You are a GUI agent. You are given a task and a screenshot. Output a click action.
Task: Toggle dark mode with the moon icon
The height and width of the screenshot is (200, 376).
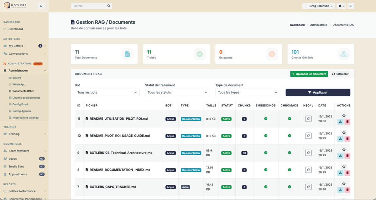point(40,6)
